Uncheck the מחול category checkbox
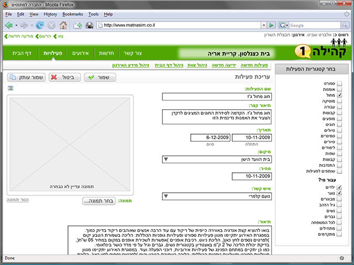 pos(339,95)
